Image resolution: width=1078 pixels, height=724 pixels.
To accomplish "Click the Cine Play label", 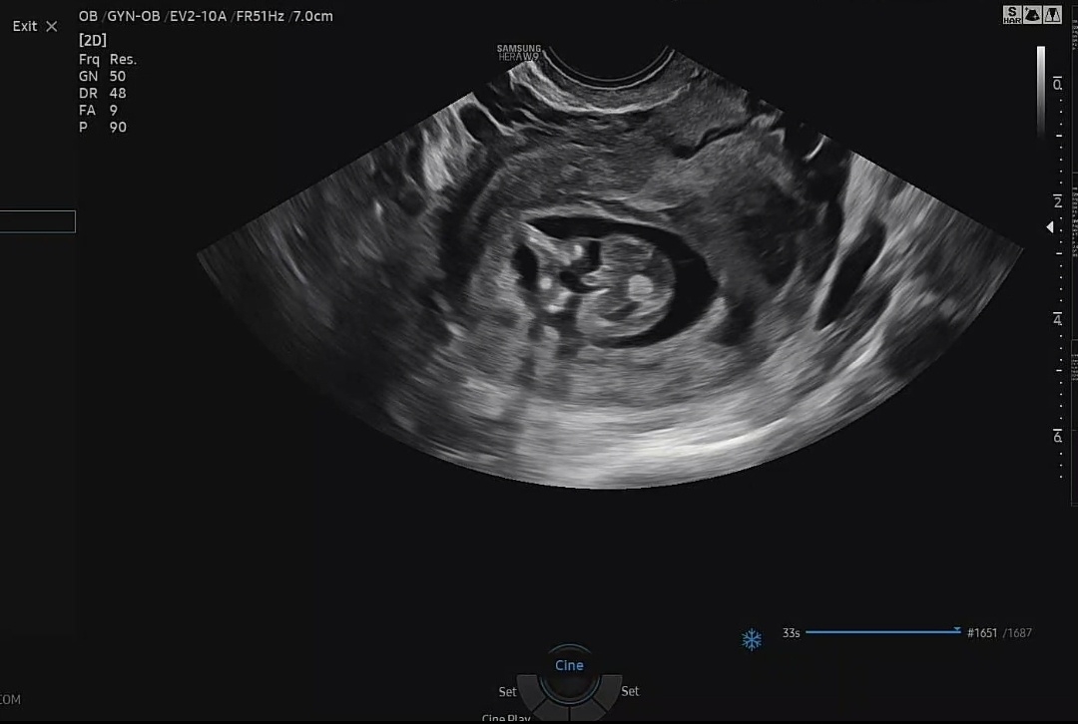I will pos(507,717).
